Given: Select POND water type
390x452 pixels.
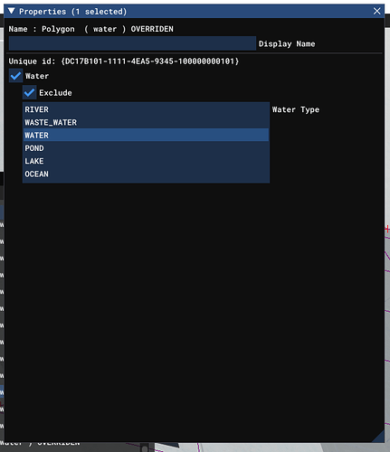Looking at the screenshot, I should coord(146,148).
